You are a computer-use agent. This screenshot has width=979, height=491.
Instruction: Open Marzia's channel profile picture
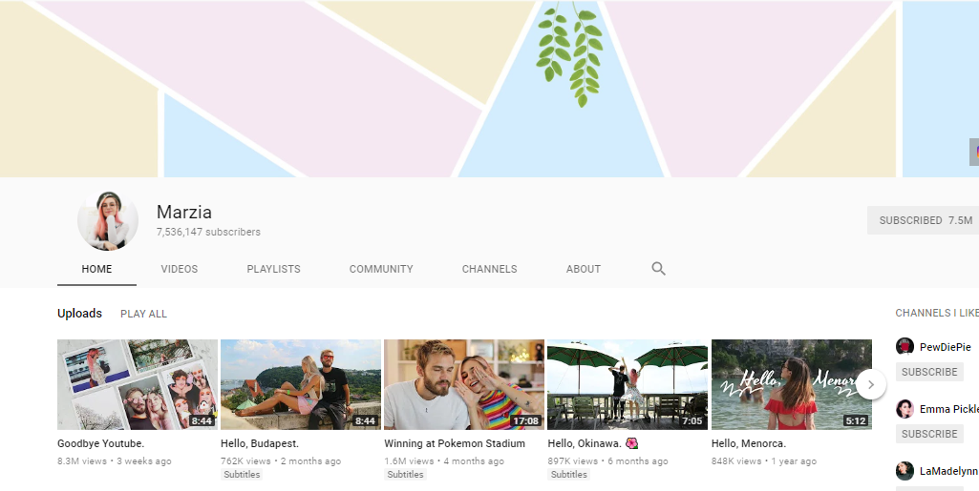pyautogui.click(x=108, y=220)
